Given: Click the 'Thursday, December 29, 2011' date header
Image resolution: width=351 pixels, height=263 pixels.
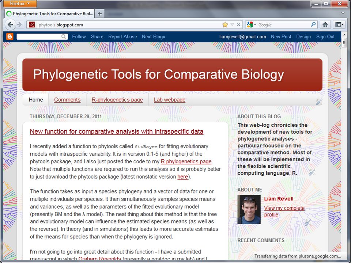Looking at the screenshot, I should (x=65, y=117).
